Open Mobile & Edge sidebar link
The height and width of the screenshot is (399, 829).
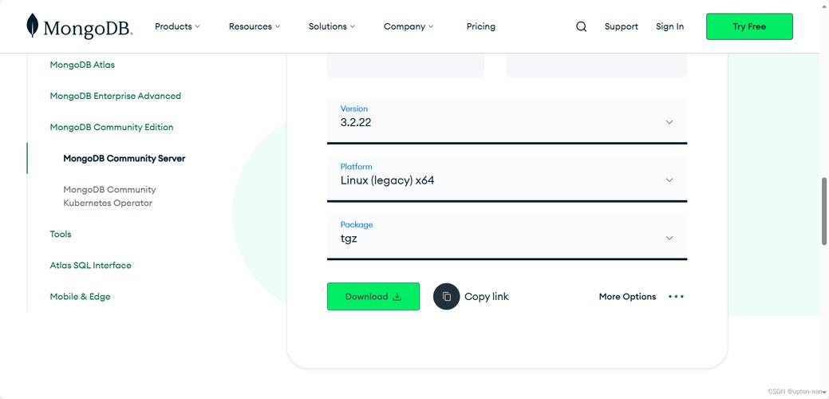pyautogui.click(x=80, y=297)
